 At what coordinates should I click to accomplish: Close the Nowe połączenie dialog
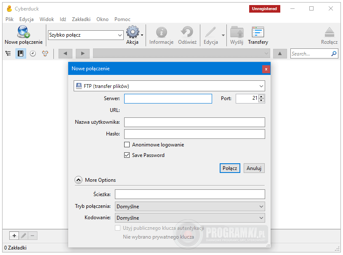click(x=266, y=69)
